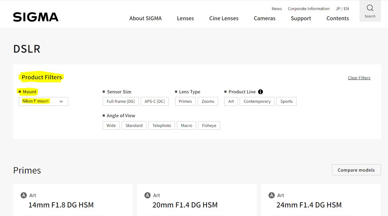This screenshot has height=216, width=388.
Task: Toggle the Zooms lens type filter
Action: coord(208,101)
